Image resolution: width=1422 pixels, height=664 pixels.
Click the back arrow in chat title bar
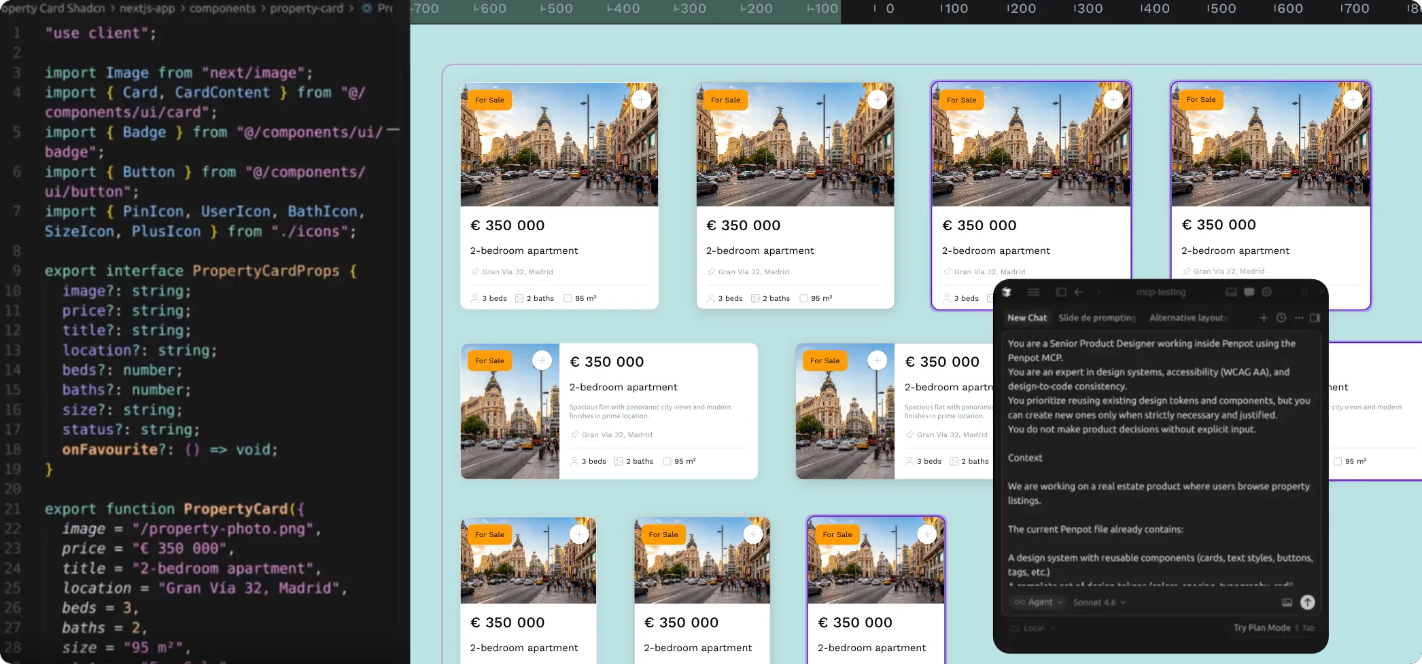point(1079,292)
